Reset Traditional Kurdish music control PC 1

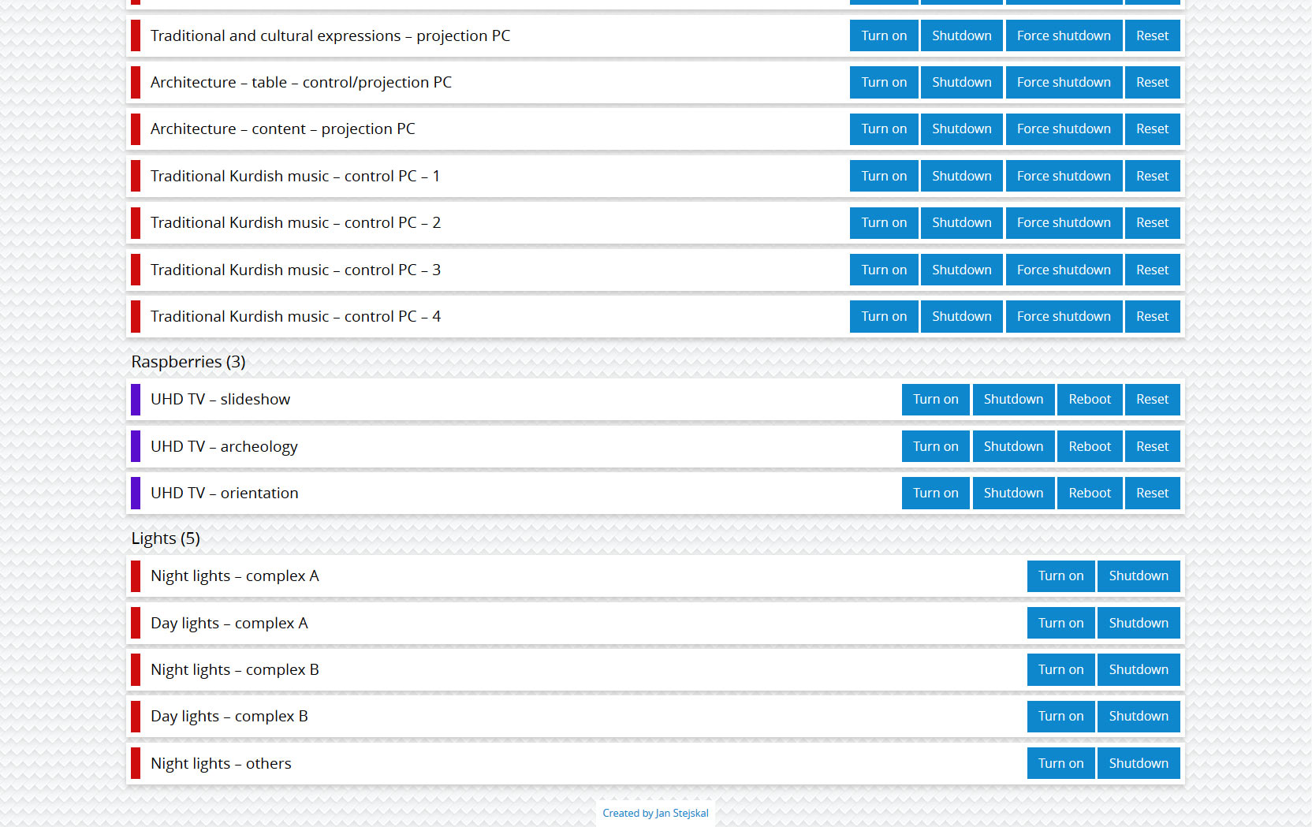[1152, 176]
